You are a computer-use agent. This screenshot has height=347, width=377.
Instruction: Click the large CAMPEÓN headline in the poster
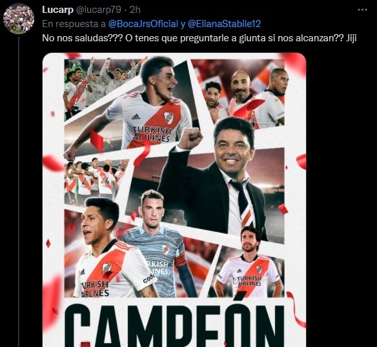pyautogui.click(x=175, y=324)
